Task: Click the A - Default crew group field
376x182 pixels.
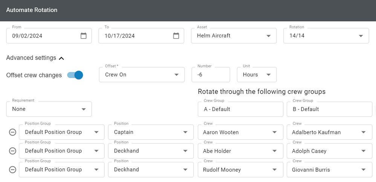Action: pyautogui.click(x=240, y=109)
